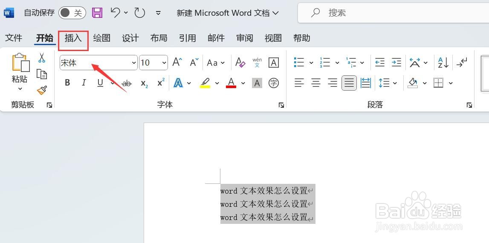The height and width of the screenshot is (243, 489).
Task: Sort text A to Z
Action: click(443, 63)
